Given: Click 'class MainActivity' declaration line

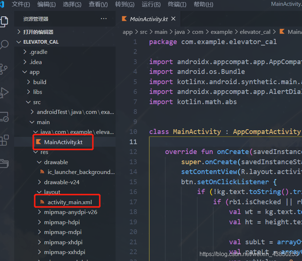Looking at the screenshot, I should [x=225, y=131].
